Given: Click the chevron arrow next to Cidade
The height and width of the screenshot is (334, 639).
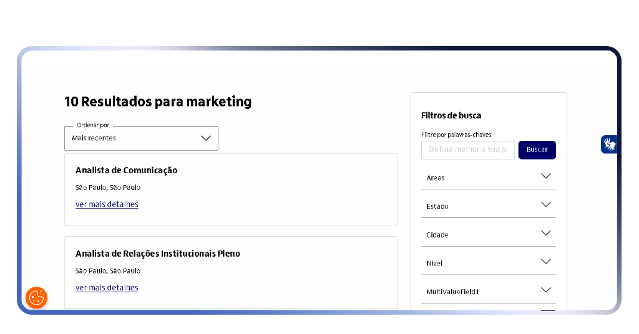Looking at the screenshot, I should tap(545, 234).
